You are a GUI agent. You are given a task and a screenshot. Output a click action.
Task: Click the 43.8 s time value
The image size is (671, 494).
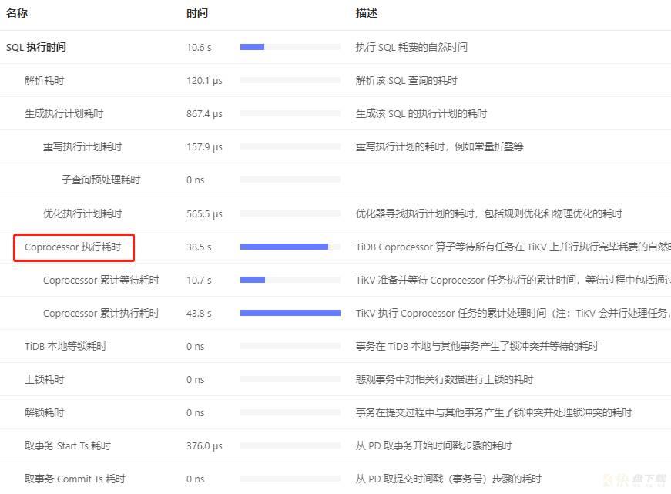tap(199, 314)
